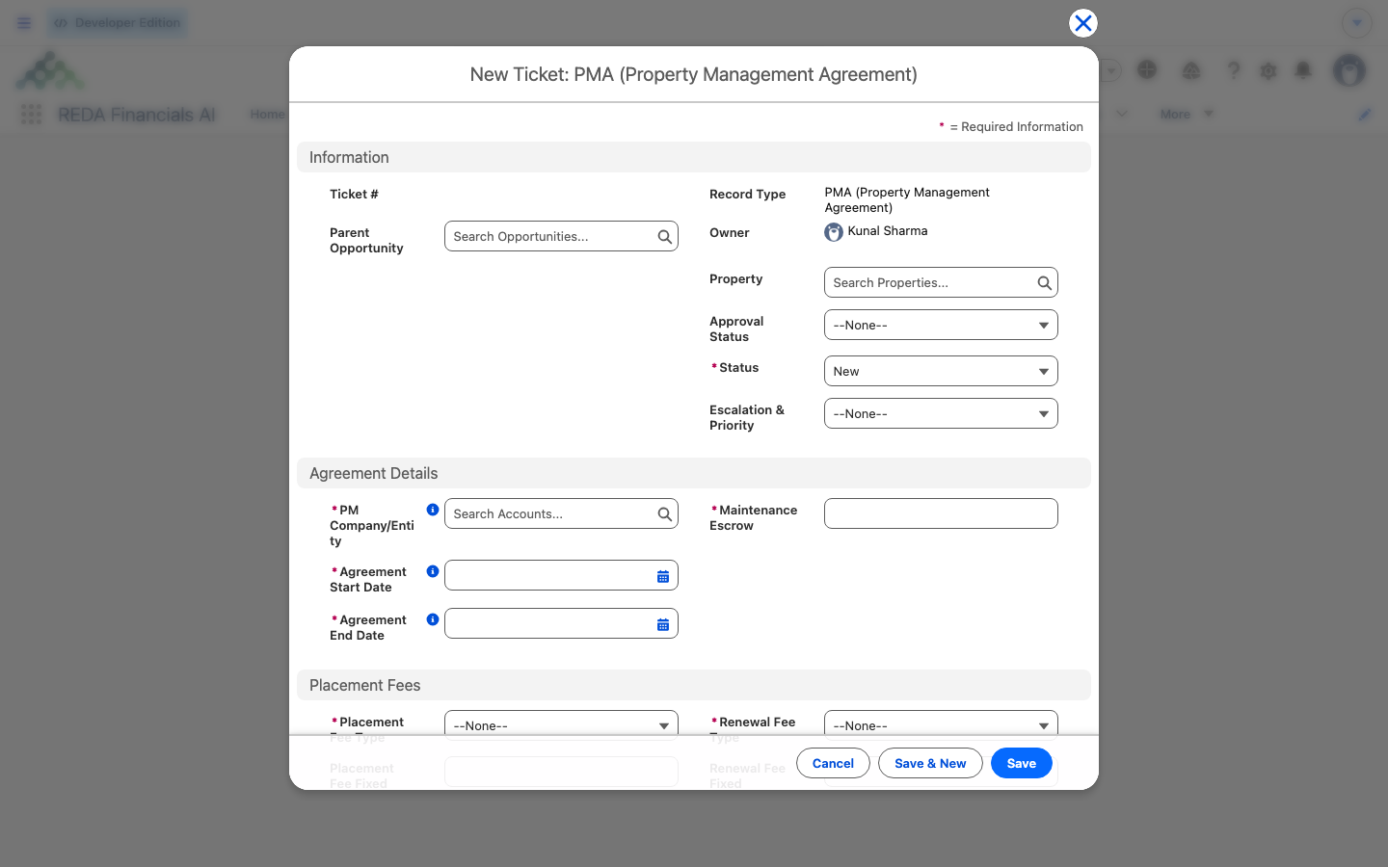Click the owner name Kunal Sharma
The height and width of the screenshot is (867, 1388).
pos(888,231)
